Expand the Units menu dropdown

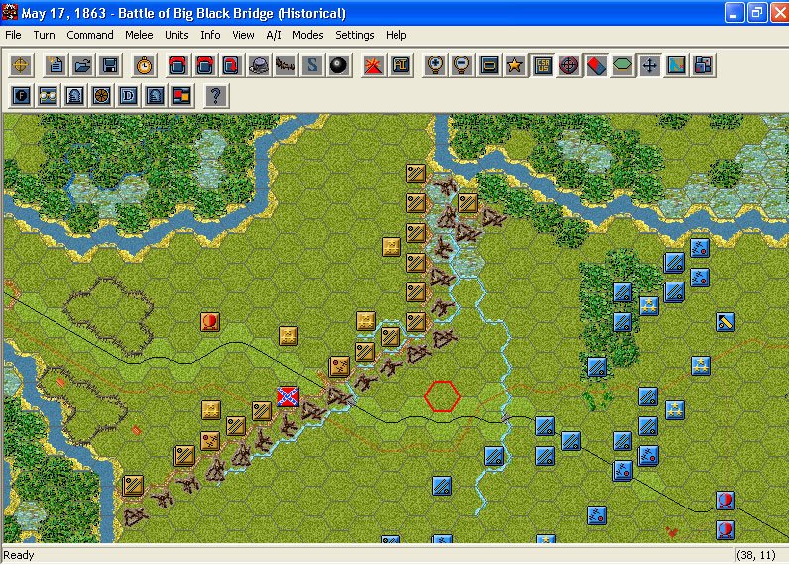176,35
